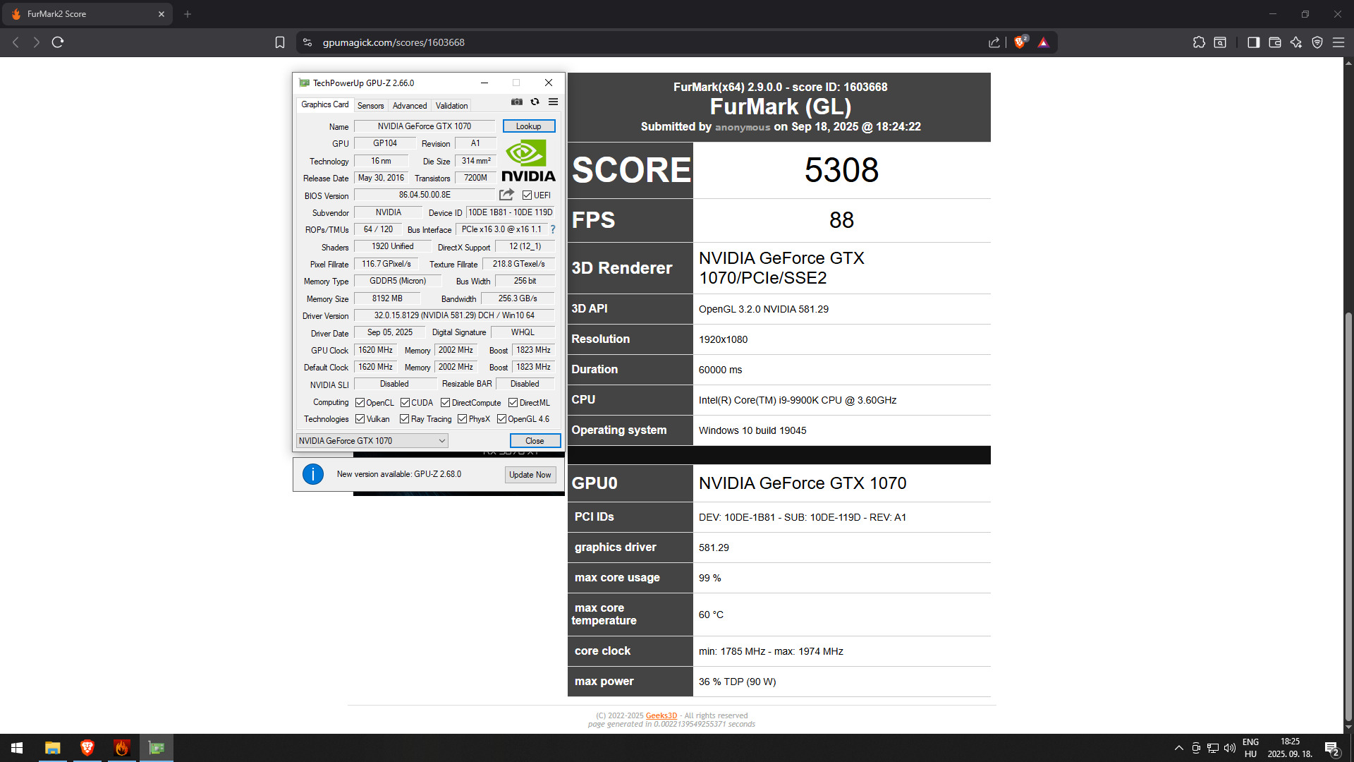Toggle the CUDA checkbox
This screenshot has height=762, width=1354.
coord(405,403)
